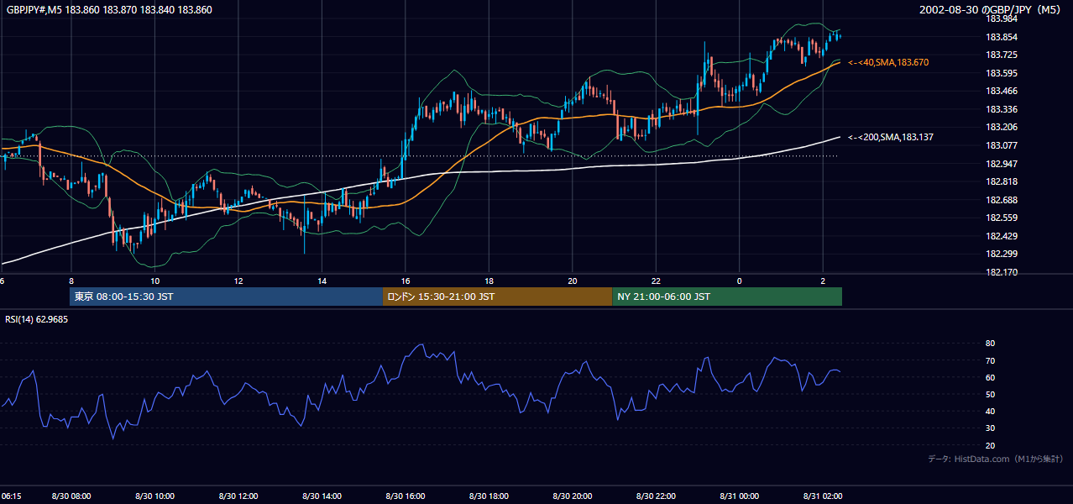Click RSI axis level 40
This screenshot has height=504, width=1073.
tap(991, 411)
